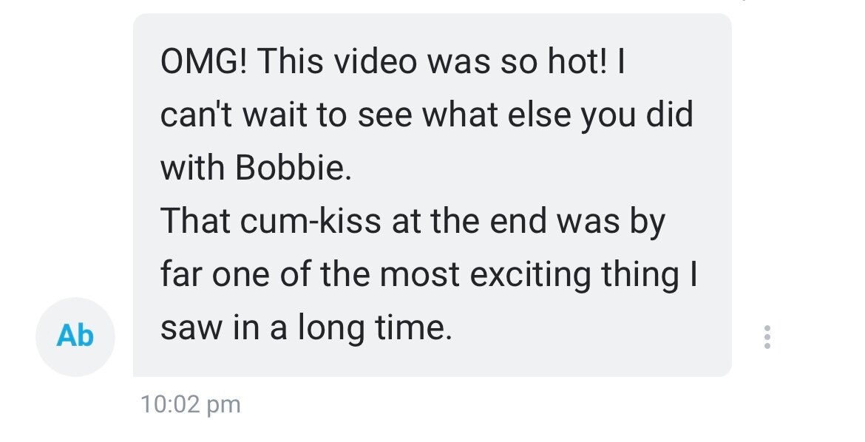Click the 'Ab' sender avatar
Screen dimensions: 865x442
(75, 336)
